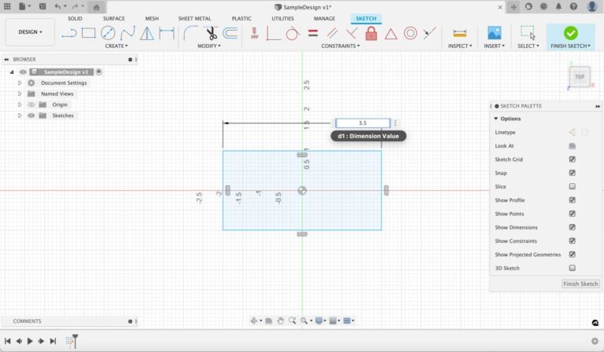Pick the Trim scissors tool
This screenshot has height=352, width=604.
(210, 33)
